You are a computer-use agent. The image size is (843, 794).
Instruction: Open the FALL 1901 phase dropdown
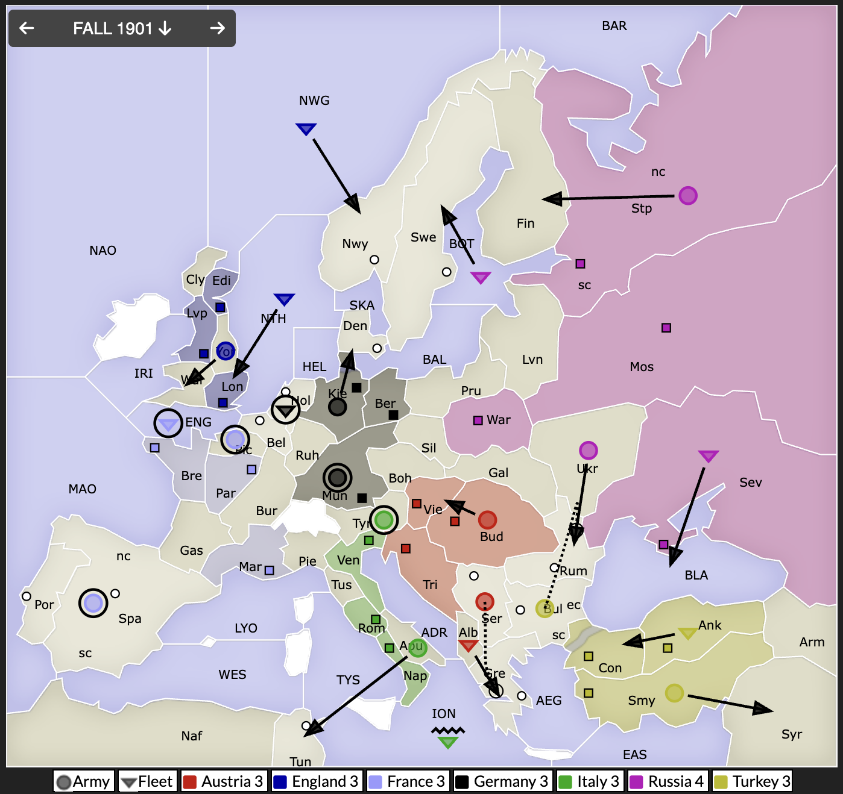click(x=122, y=28)
